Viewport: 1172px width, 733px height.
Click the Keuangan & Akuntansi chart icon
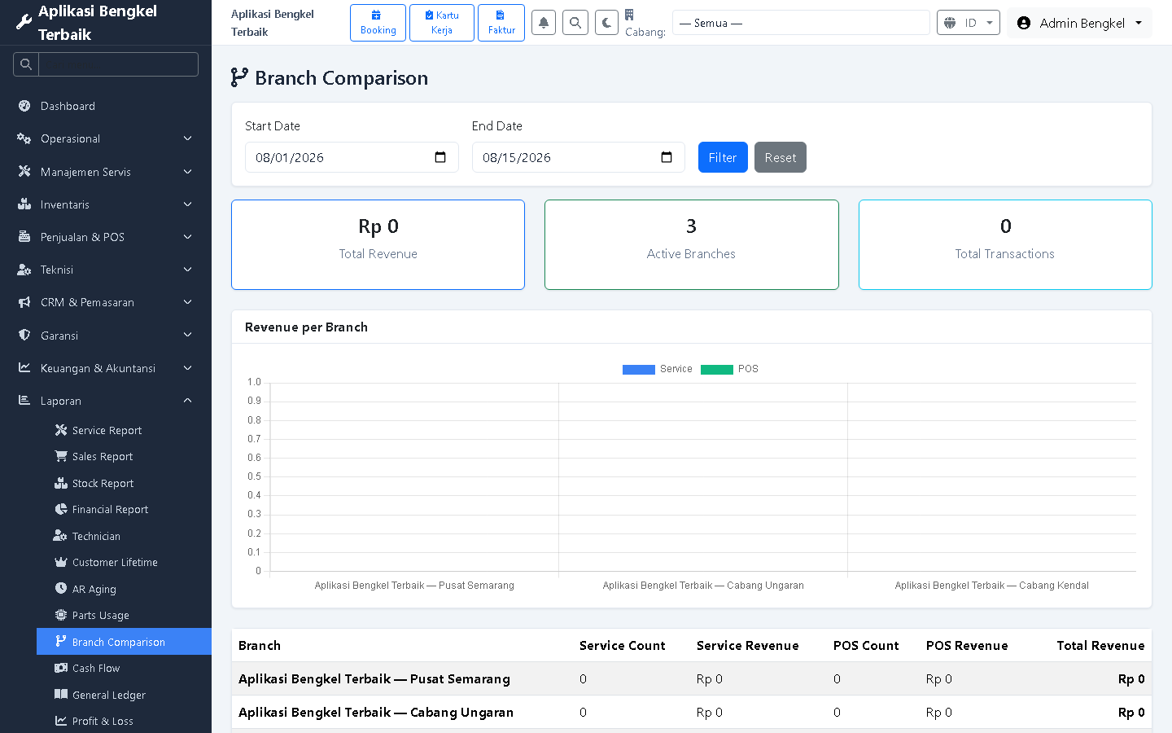[x=24, y=368]
